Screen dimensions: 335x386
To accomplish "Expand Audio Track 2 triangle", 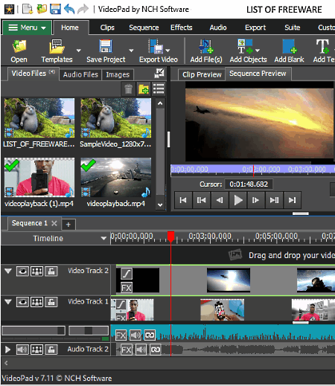I will point(7,350).
